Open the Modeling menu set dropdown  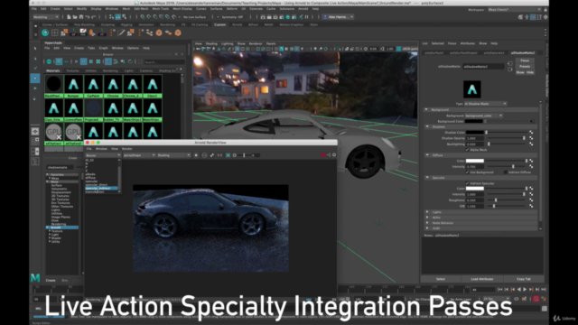pyautogui.click(x=46, y=17)
